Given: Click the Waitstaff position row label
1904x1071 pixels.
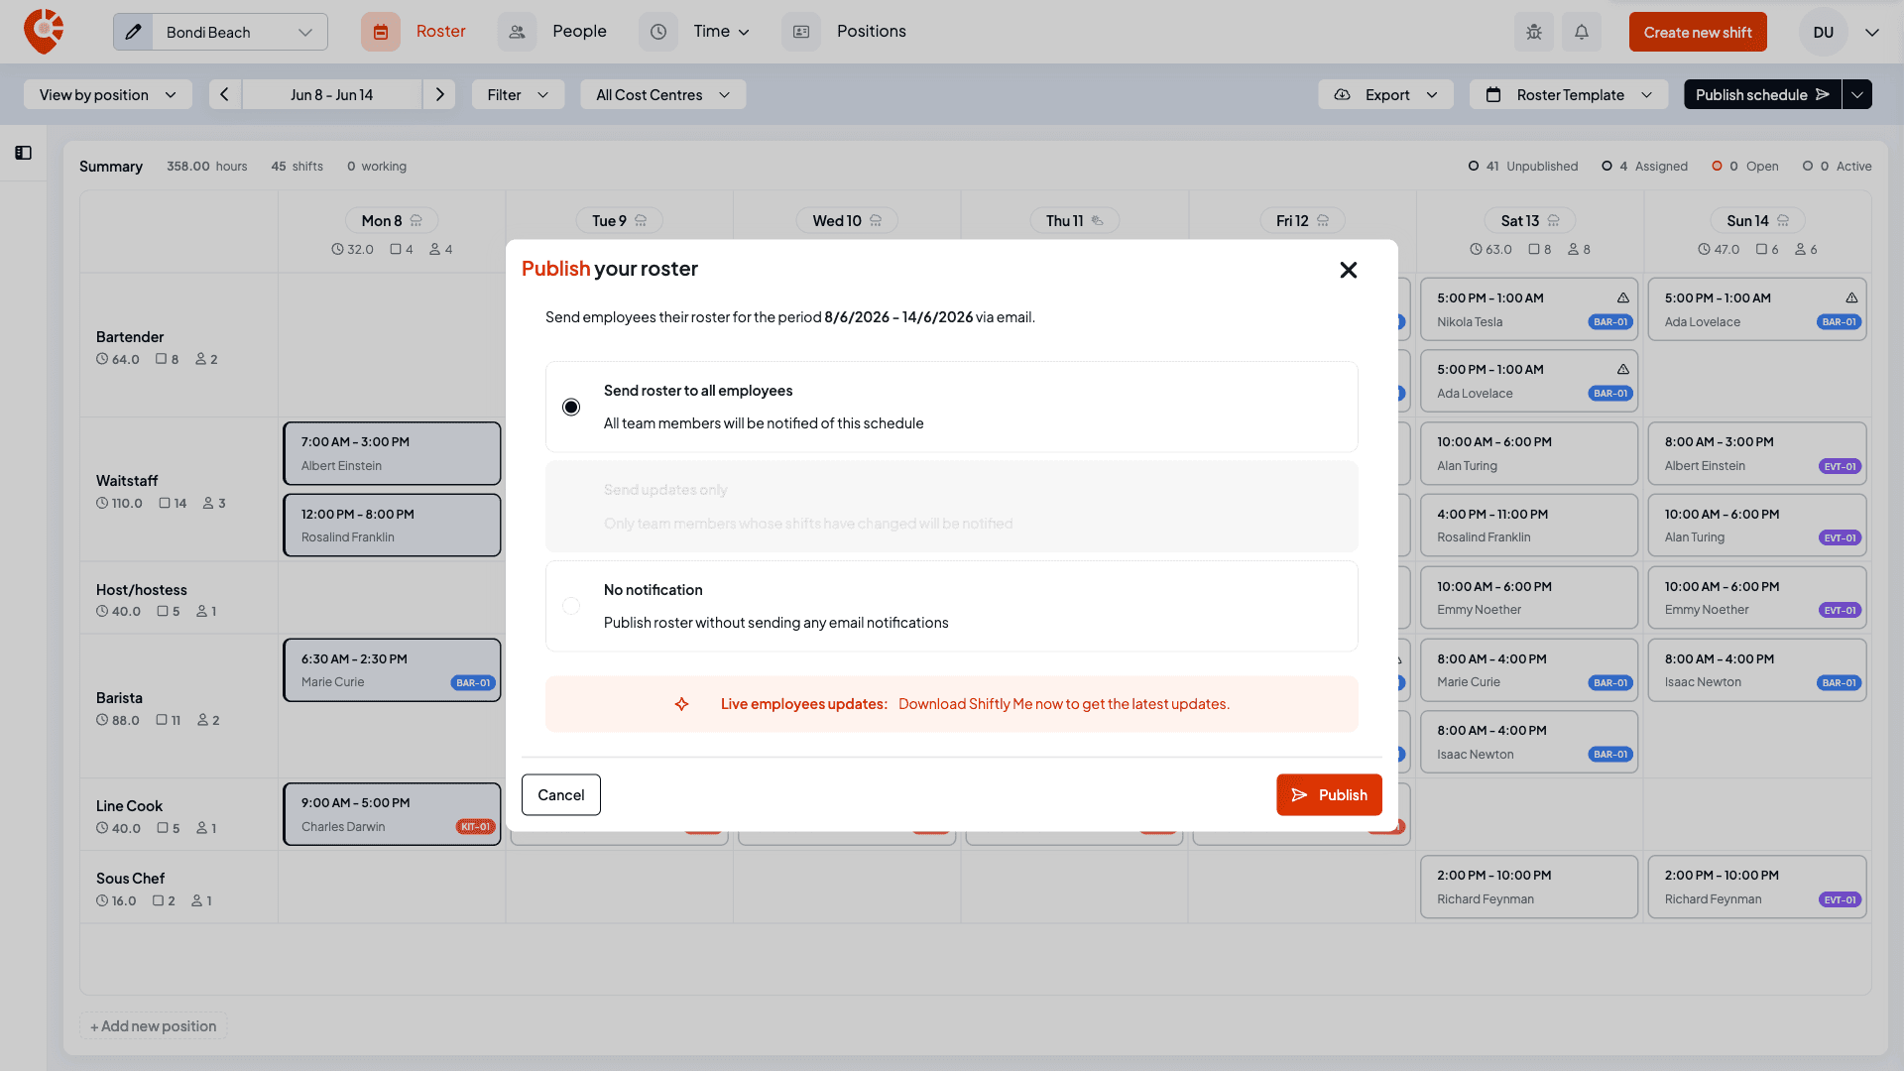Looking at the screenshot, I should click(127, 481).
